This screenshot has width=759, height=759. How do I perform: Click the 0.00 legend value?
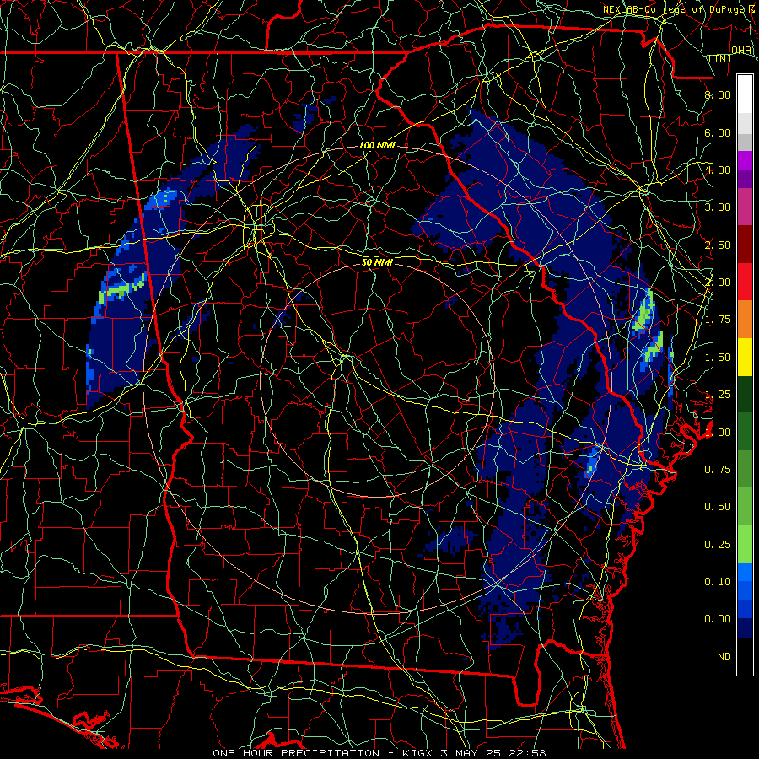coord(718,619)
